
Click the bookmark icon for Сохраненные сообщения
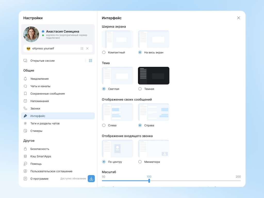click(25, 94)
